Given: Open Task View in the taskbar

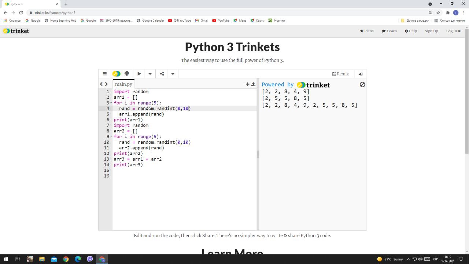Looking at the screenshot, I should tap(18, 259).
